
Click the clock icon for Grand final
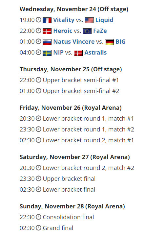point(38,228)
